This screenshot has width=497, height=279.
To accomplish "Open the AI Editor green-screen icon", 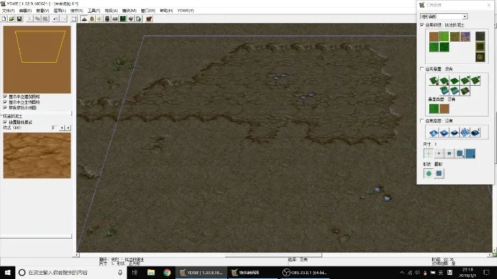I will click(123, 19).
